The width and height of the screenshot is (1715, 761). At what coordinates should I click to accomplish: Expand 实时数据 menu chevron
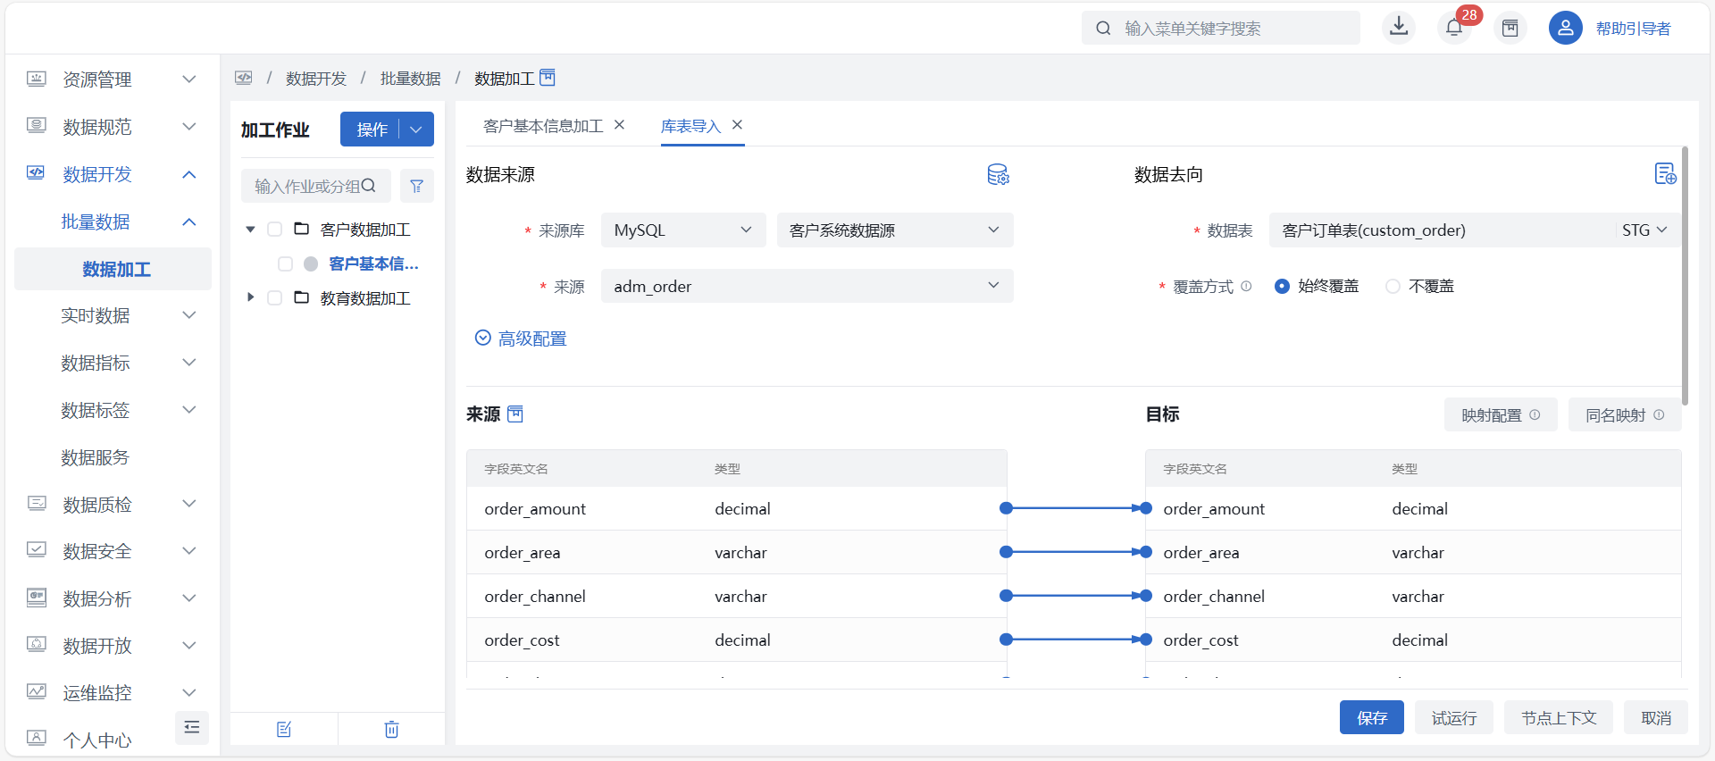pos(189,315)
